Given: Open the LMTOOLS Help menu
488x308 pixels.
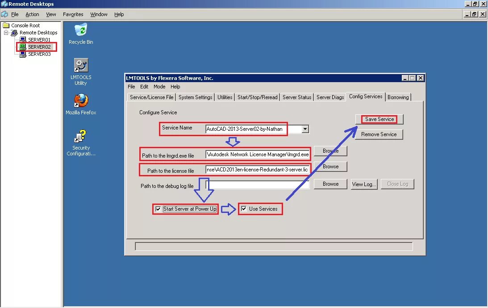Looking at the screenshot, I should pos(175,87).
